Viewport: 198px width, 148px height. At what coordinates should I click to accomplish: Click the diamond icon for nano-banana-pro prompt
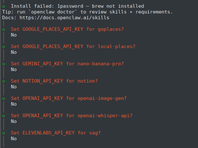click(4, 64)
